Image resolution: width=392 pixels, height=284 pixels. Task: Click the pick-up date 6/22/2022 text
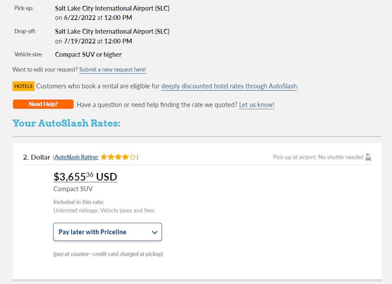76,18
